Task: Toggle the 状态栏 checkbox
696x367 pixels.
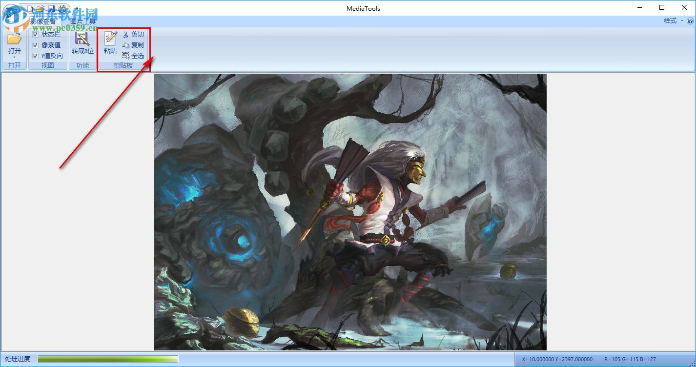Action: [x=35, y=34]
